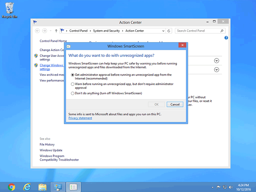Refresh the Action Center window

click(169, 31)
